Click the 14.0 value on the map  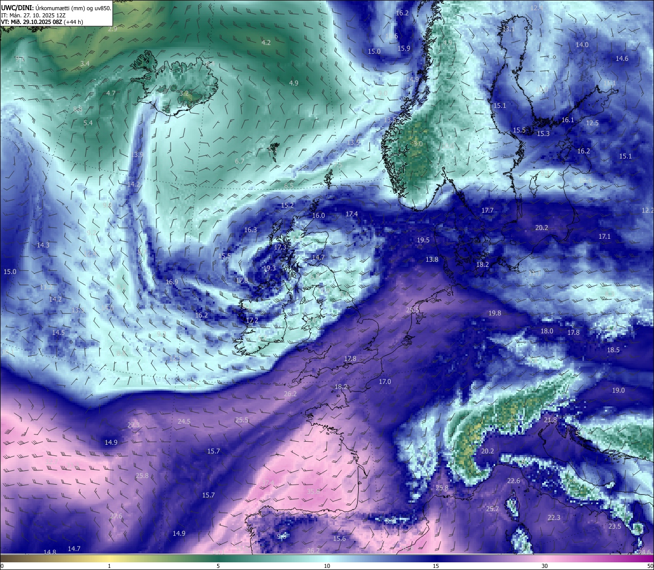(x=582, y=45)
